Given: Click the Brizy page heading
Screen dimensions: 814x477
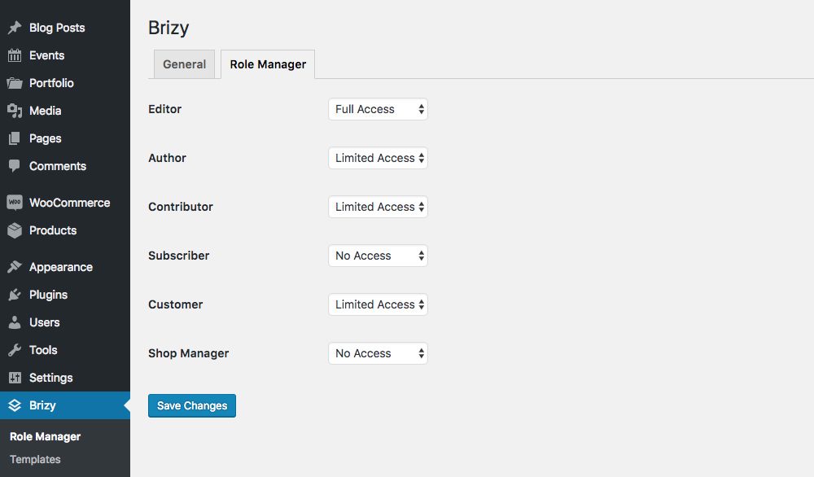Looking at the screenshot, I should pos(168,28).
